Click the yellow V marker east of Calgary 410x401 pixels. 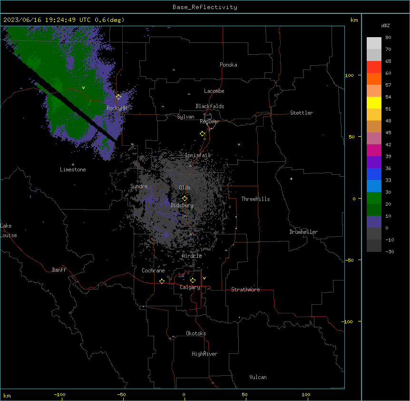tap(204, 278)
